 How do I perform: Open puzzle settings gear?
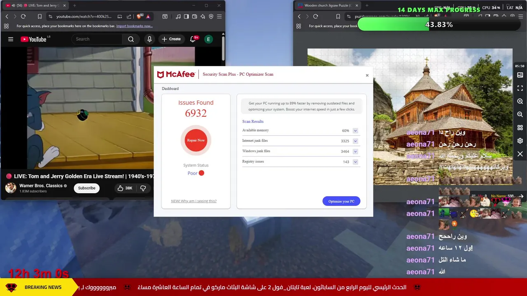[x=520, y=141]
